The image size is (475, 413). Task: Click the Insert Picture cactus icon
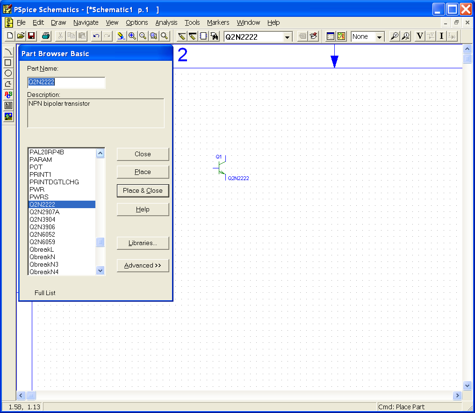[x=8, y=116]
